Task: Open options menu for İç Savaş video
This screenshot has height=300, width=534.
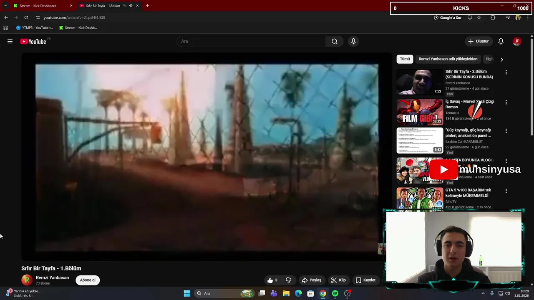Action: [506, 102]
